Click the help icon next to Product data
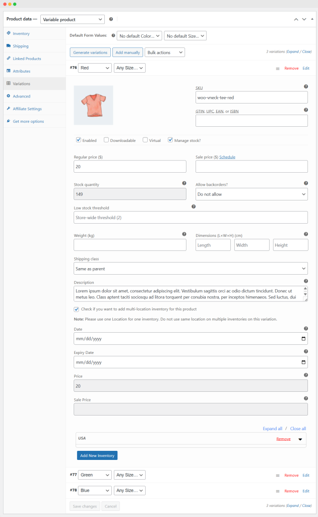The height and width of the screenshot is (517, 318). (111, 19)
